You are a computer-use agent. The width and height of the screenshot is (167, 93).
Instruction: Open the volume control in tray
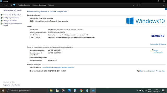[x=146, y=91]
